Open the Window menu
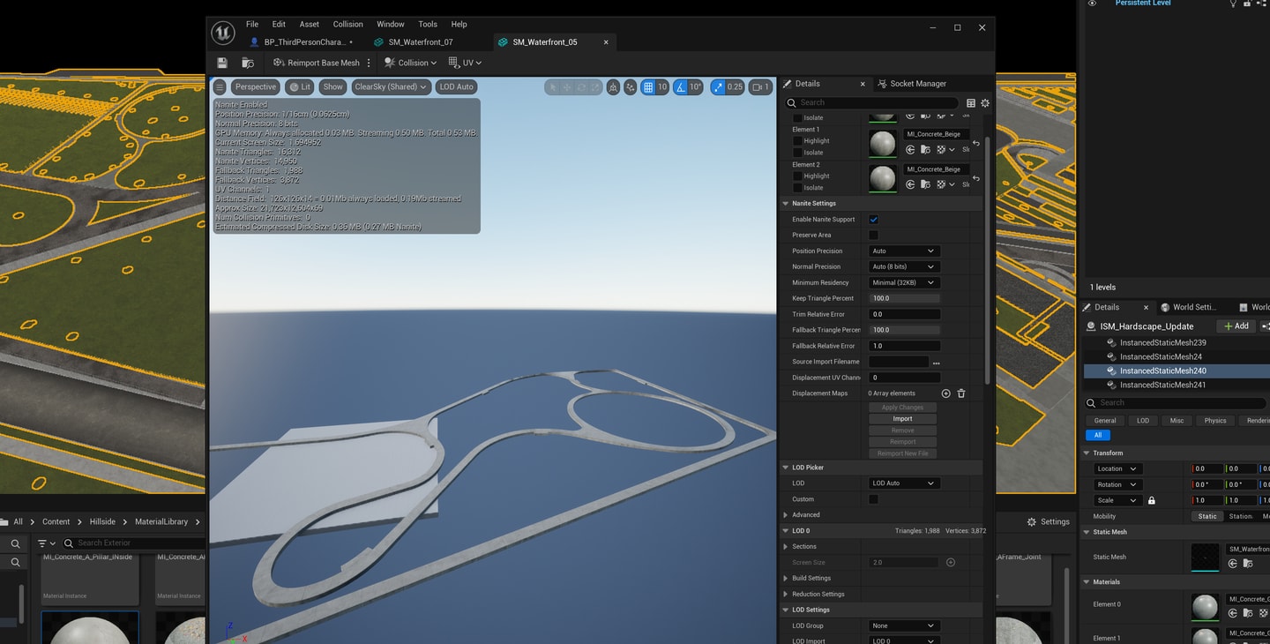1270x644 pixels. point(391,24)
